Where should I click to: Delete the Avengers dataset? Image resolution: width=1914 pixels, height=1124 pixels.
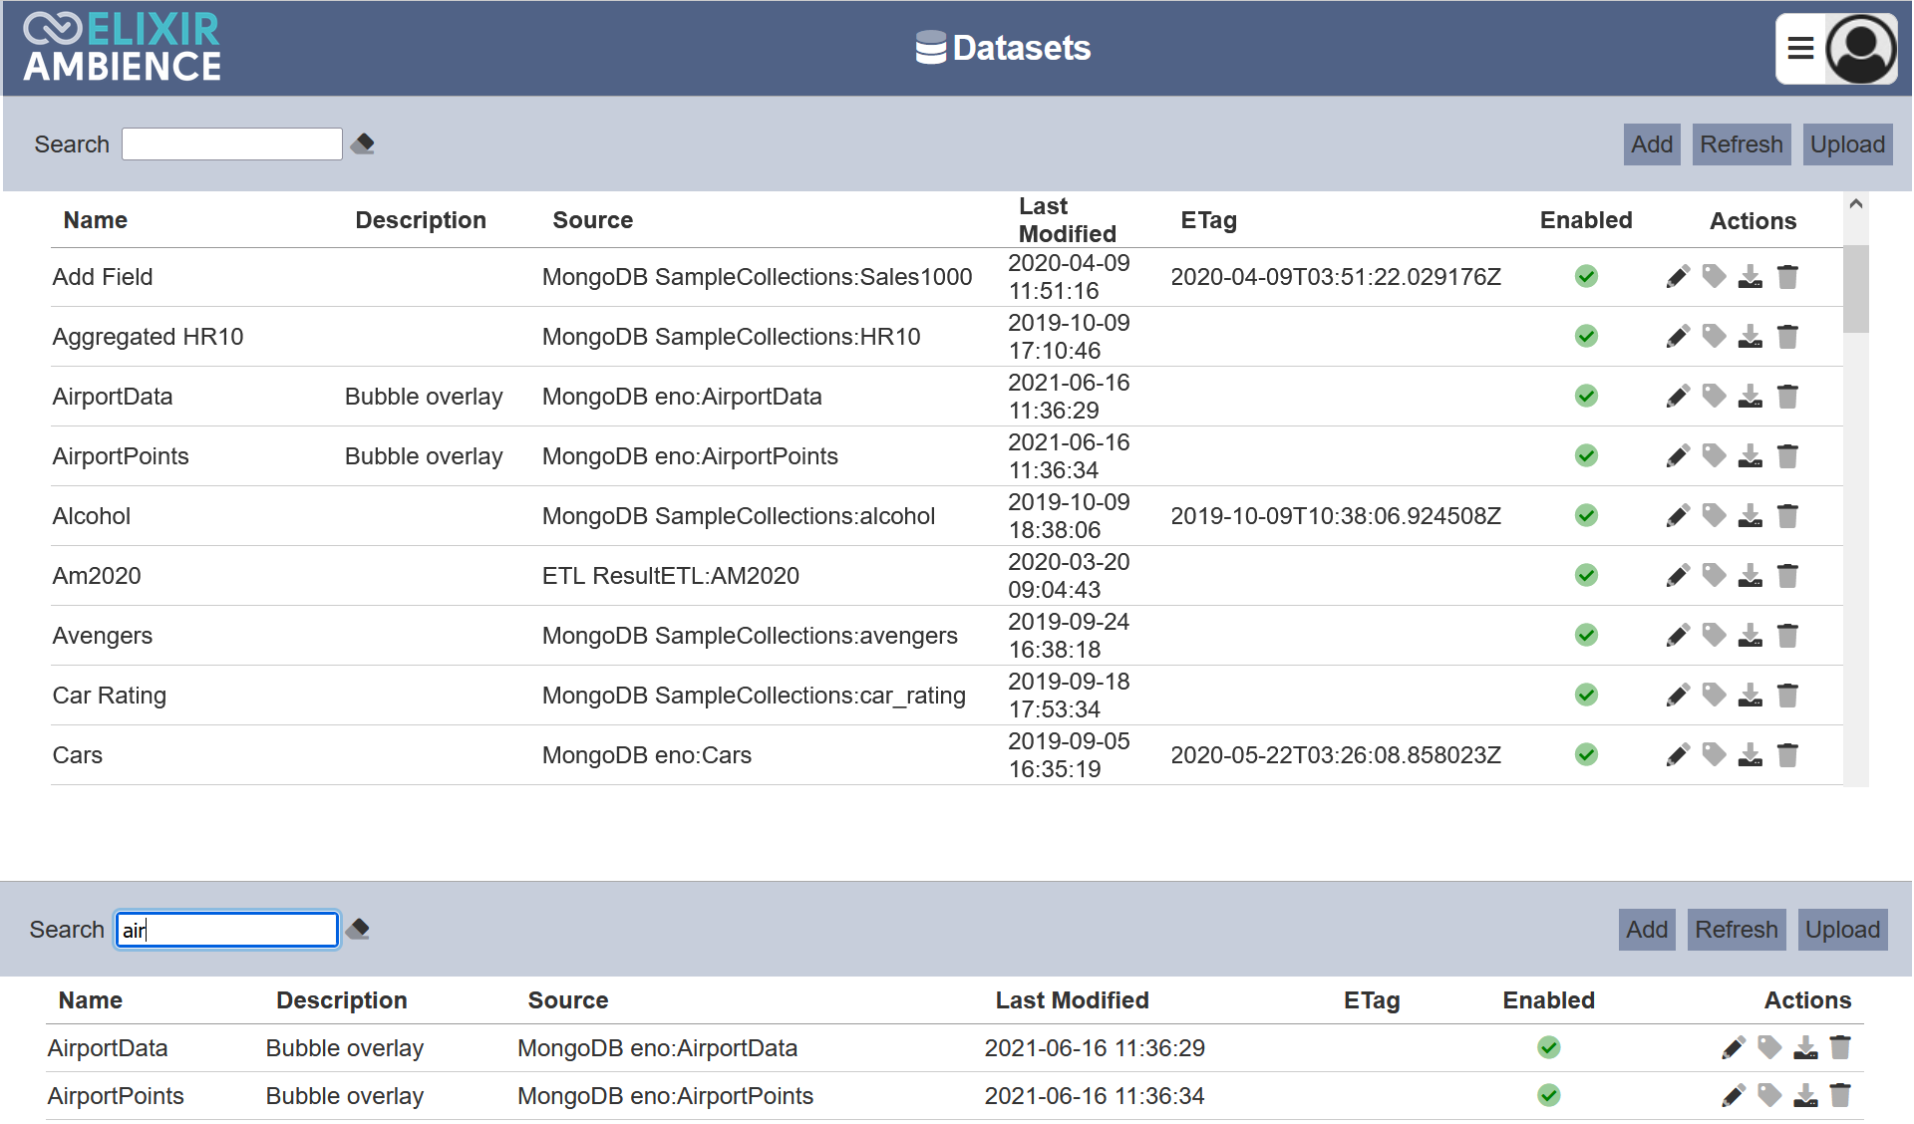(1787, 636)
